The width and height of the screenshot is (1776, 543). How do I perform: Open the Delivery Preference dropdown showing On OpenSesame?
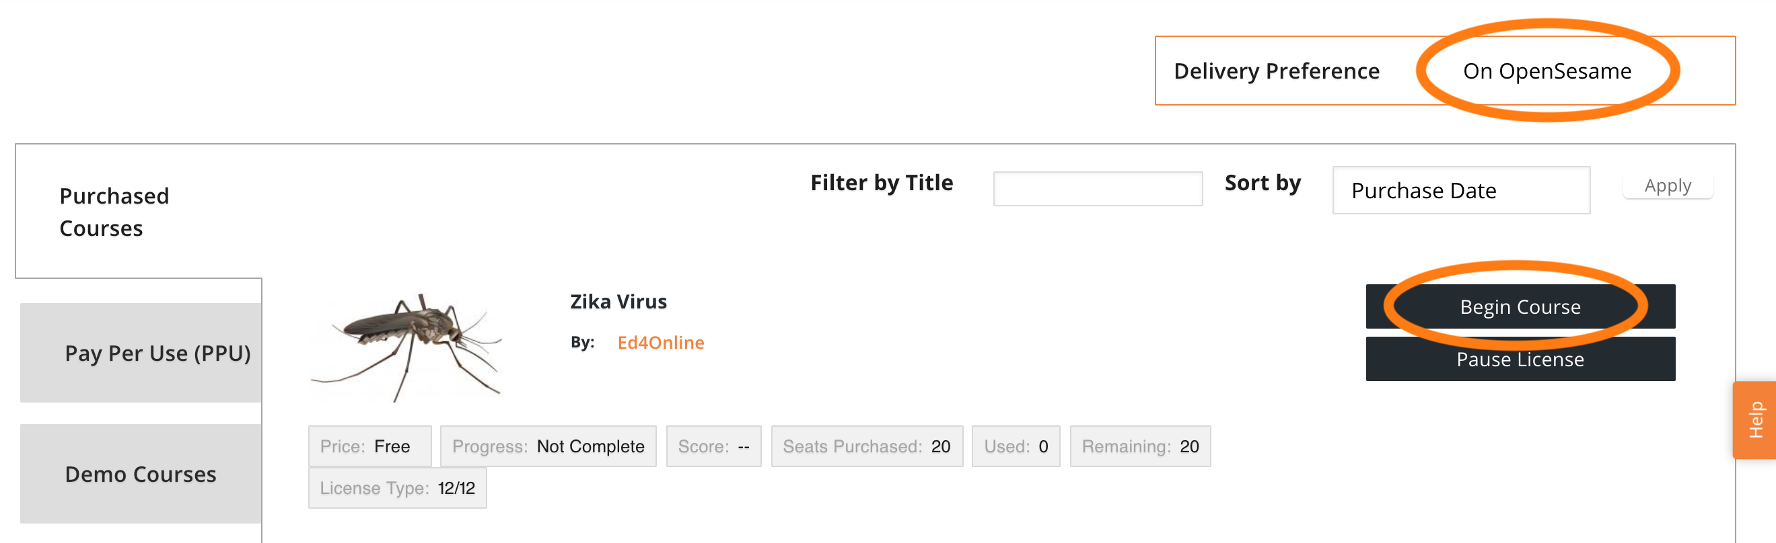click(x=1547, y=71)
